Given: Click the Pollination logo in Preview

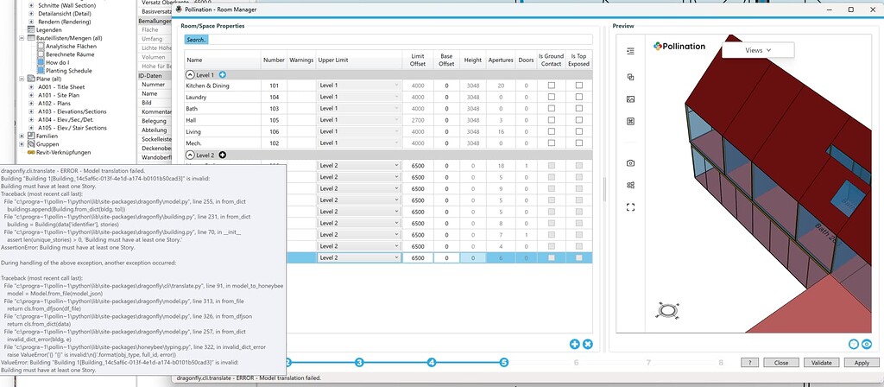Looking at the screenshot, I should pyautogui.click(x=679, y=47).
